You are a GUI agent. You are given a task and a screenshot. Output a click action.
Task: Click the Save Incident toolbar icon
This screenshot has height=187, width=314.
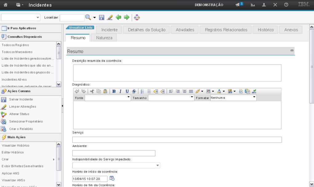pos(102,17)
